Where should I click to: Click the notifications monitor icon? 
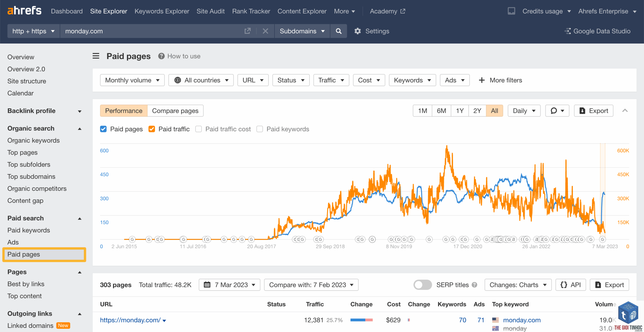coord(511,11)
